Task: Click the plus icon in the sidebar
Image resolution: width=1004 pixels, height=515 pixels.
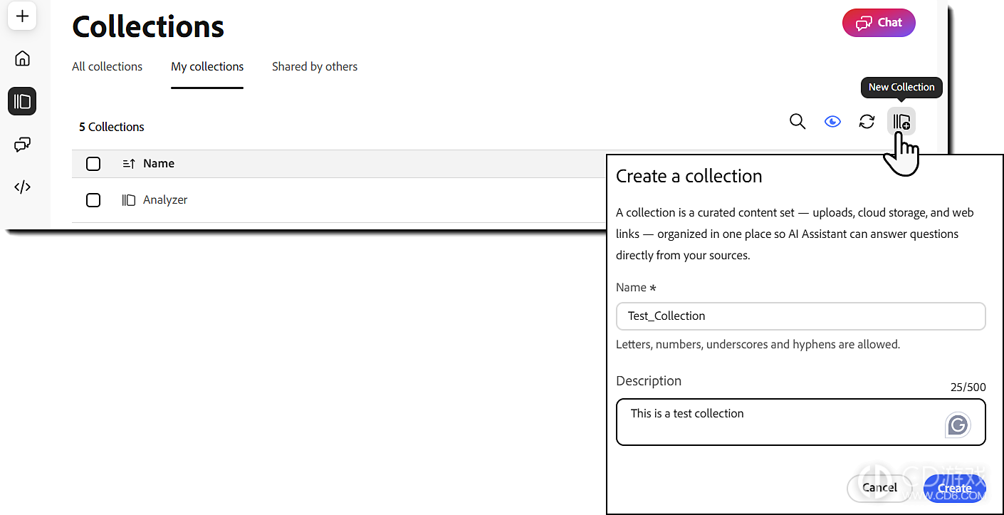Action: coord(22,16)
